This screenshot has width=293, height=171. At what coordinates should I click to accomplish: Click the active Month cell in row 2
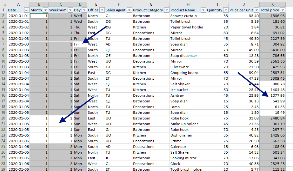(x=39, y=16)
